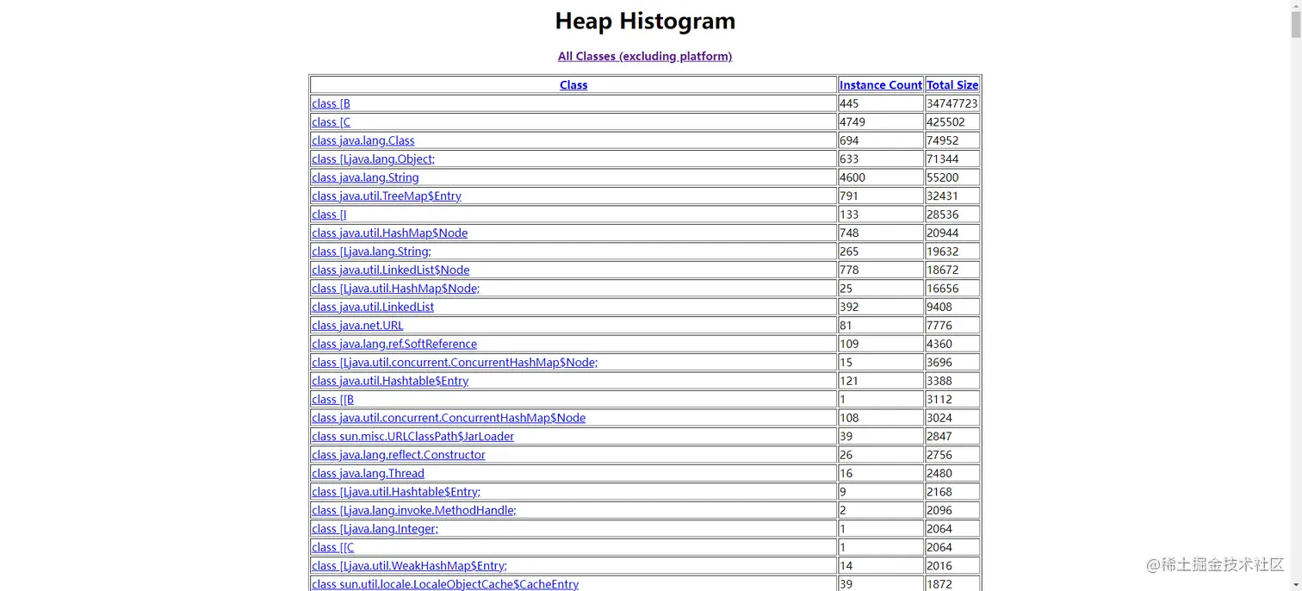Viewport: 1302px width, 591px height.
Task: Select instance count 694
Action: 849,140
